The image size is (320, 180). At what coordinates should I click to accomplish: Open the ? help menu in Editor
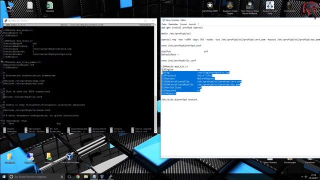[x=198, y=24]
